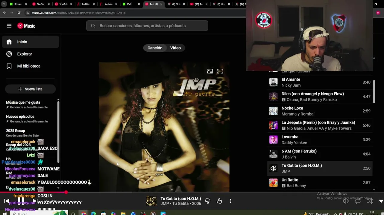Play Noche Loca by Marama y Rombai
The image size is (384, 215).
coord(320,111)
